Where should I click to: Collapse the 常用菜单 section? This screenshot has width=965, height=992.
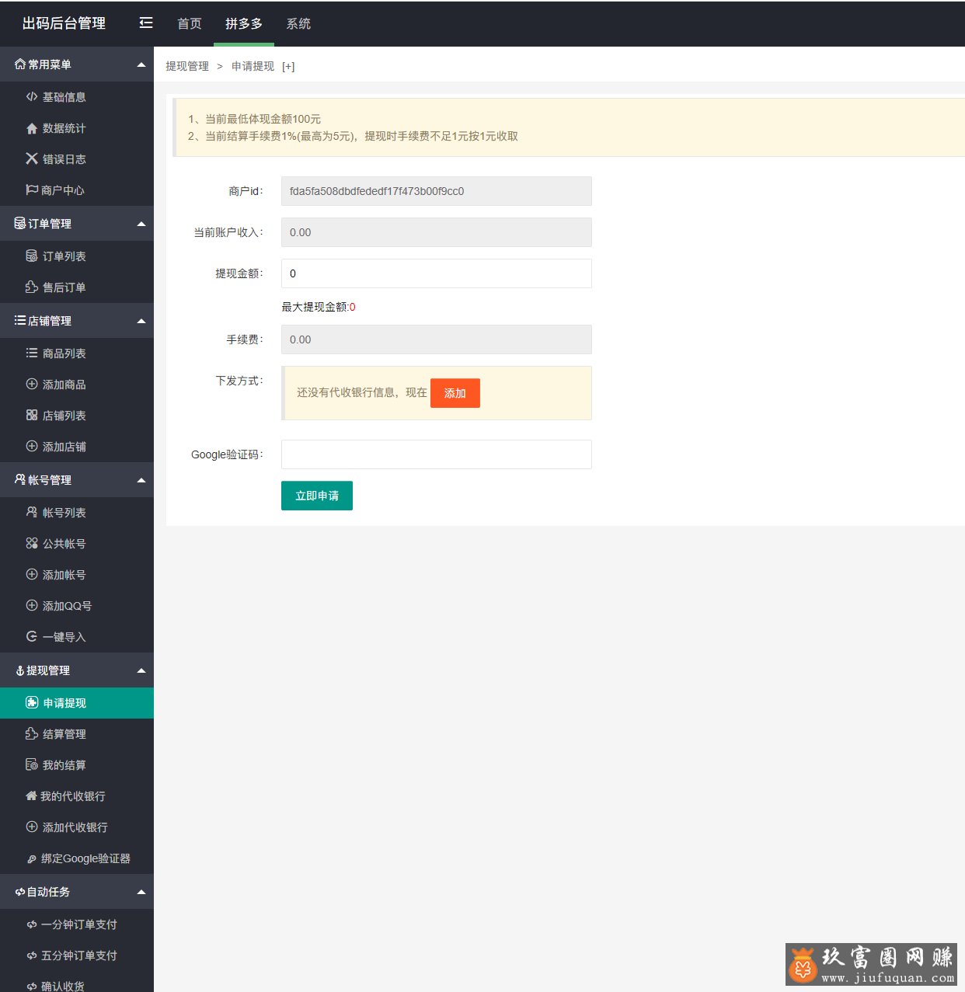(x=141, y=64)
